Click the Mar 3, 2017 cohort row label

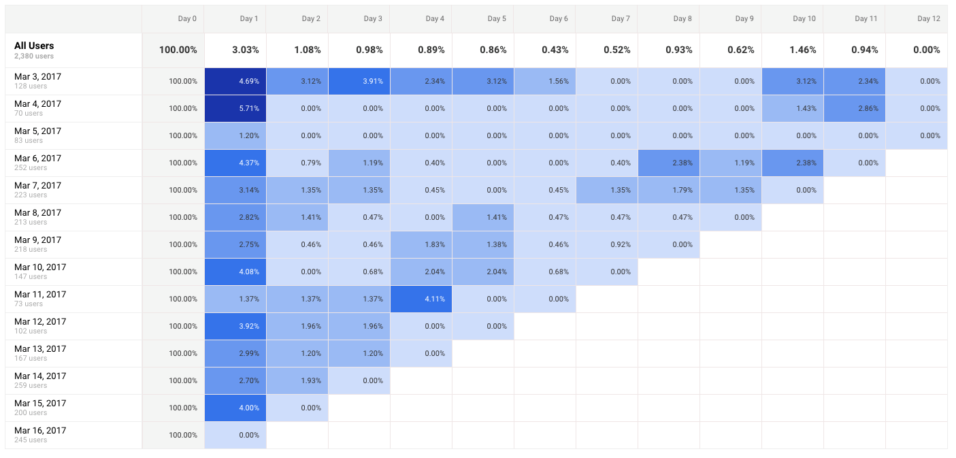coord(37,77)
